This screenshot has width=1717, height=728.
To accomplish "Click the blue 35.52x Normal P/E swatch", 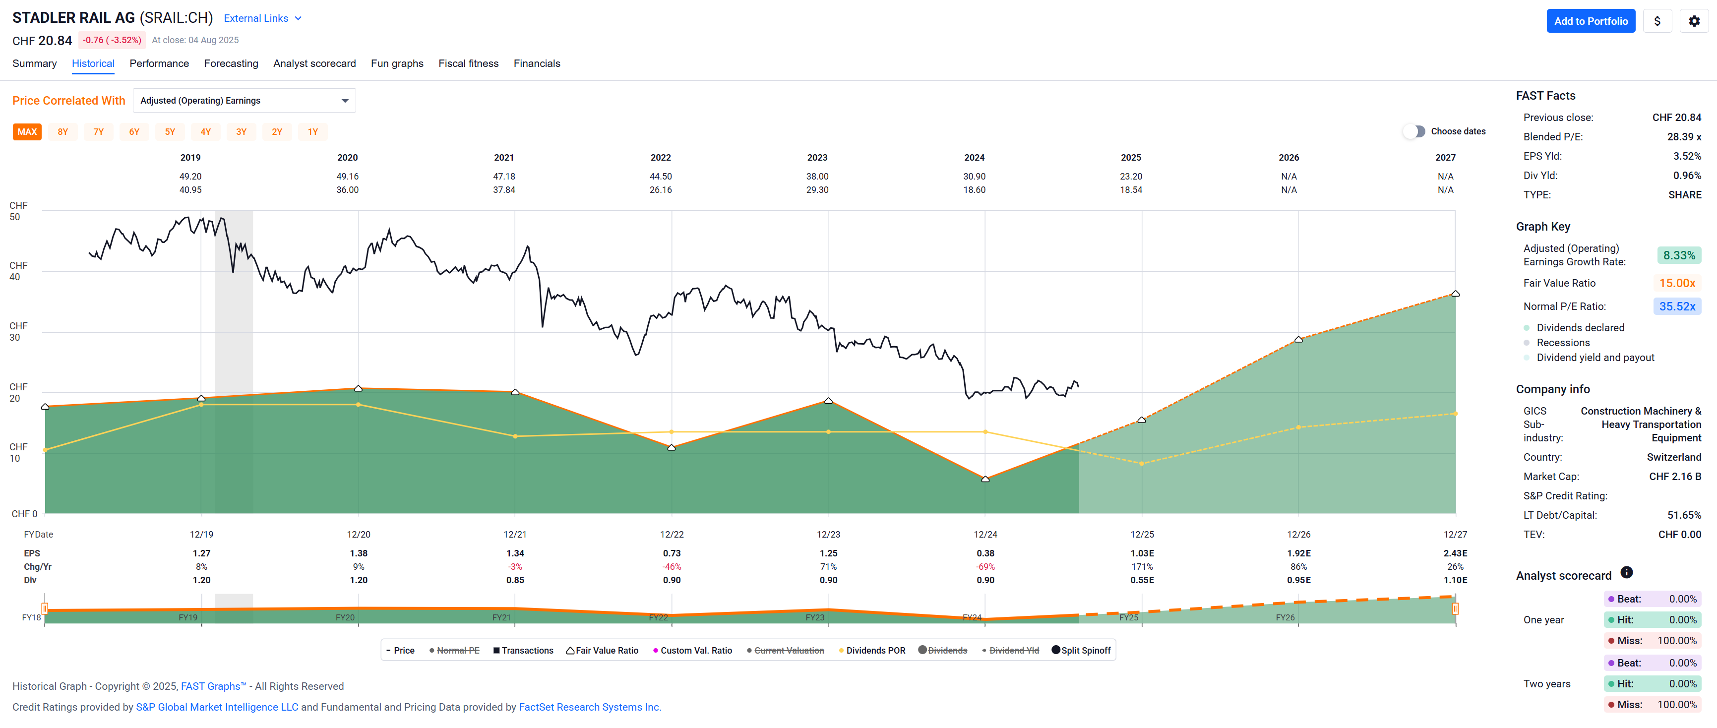I will 1677,306.
